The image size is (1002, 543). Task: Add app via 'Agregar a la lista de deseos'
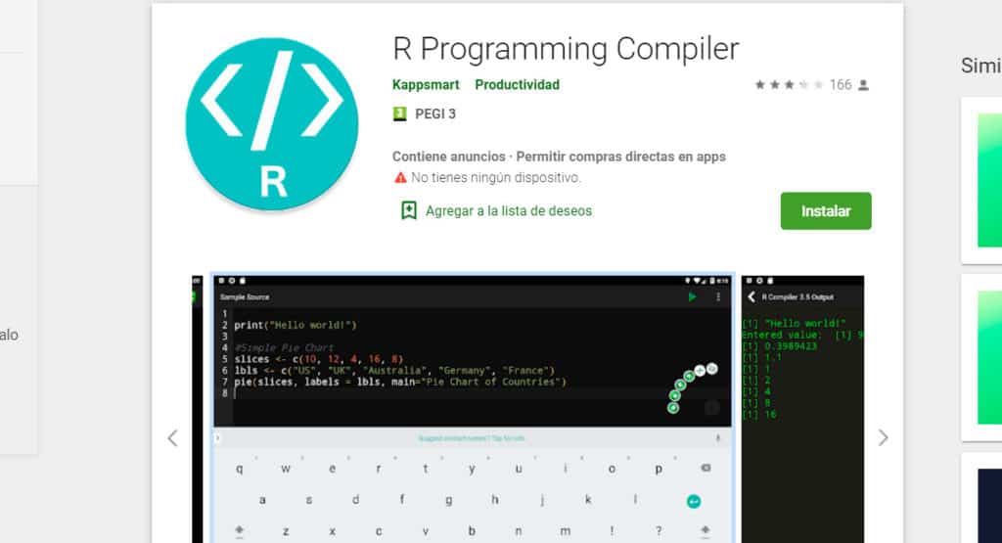509,210
